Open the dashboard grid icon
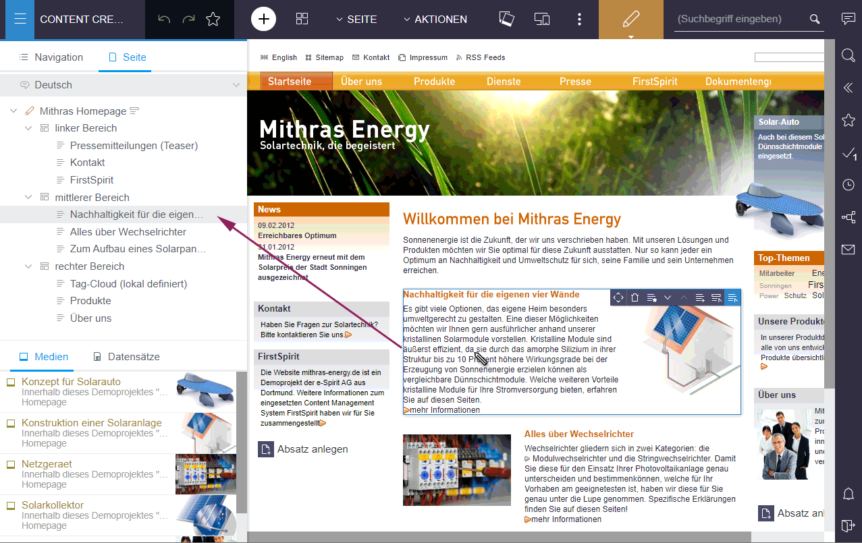Screen dimensions: 862x543 coord(302,19)
